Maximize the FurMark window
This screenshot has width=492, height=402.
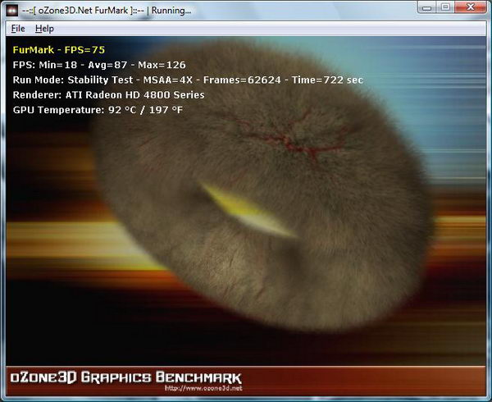(x=445, y=7)
